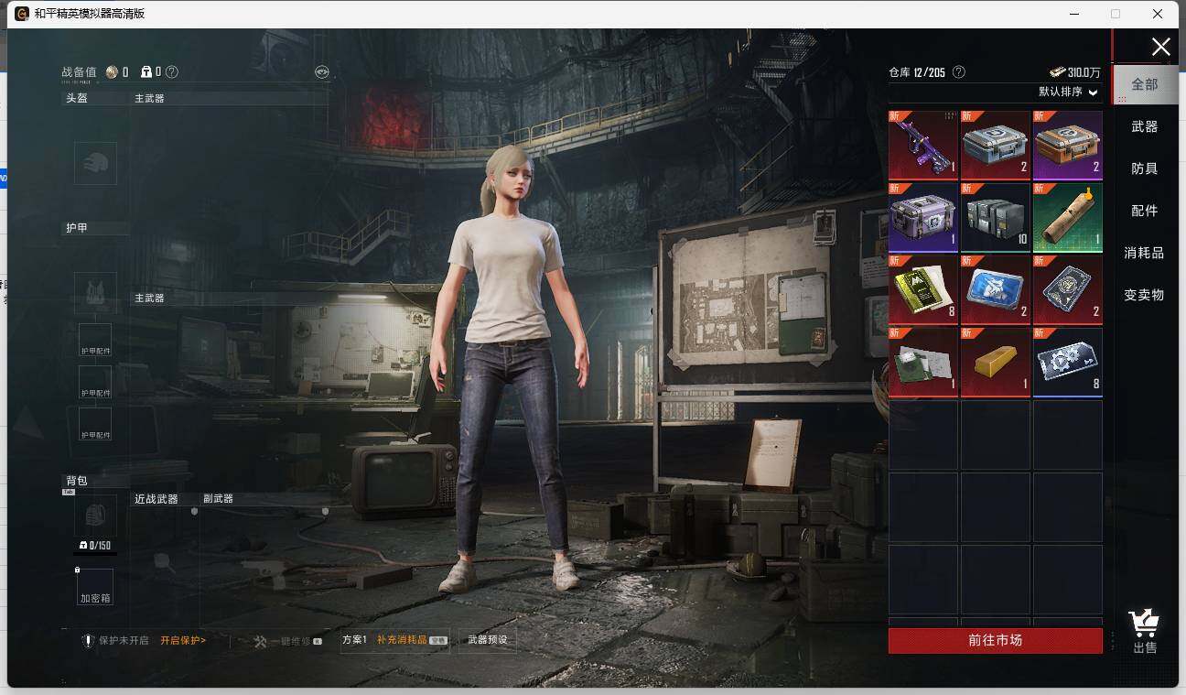
Task: Select the dynamite stick item on green background
Action: point(1068,218)
